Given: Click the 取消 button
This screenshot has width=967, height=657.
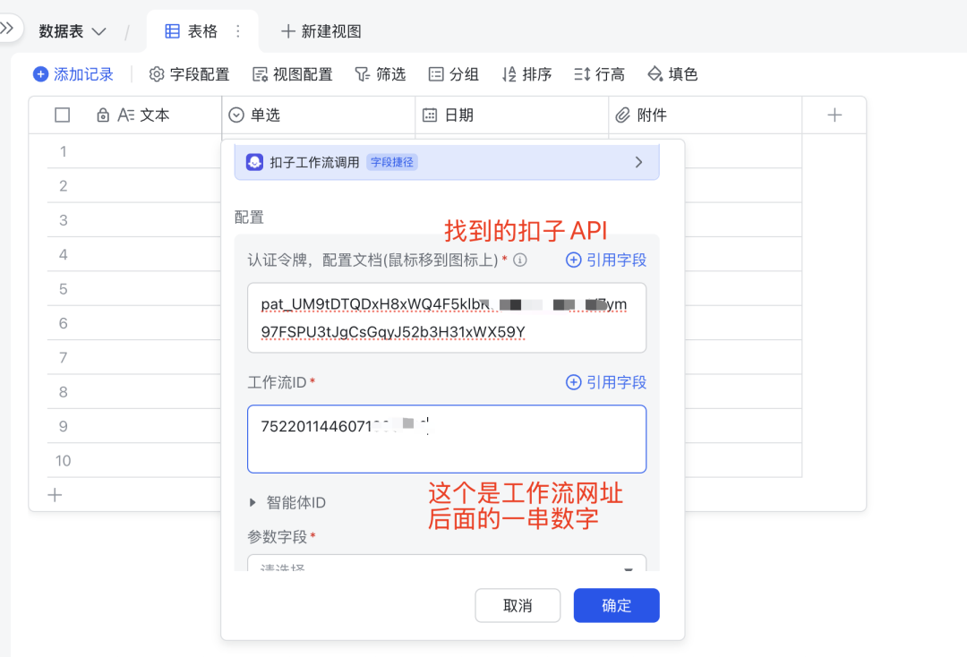Looking at the screenshot, I should tap(518, 606).
